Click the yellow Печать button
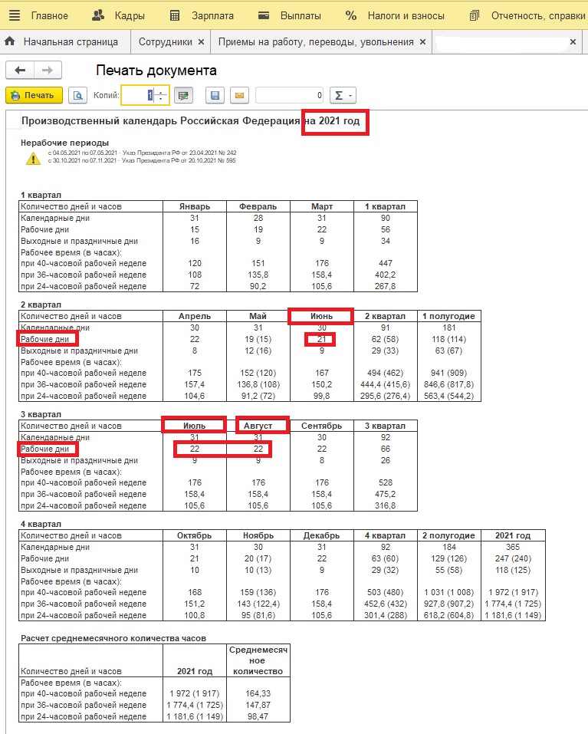This screenshot has height=734, width=588. 34,95
